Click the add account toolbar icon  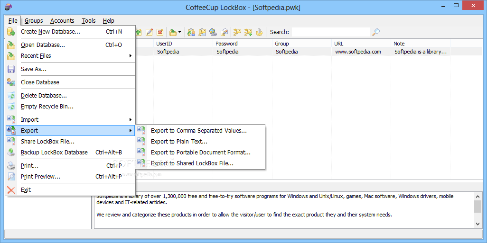tap(138, 32)
